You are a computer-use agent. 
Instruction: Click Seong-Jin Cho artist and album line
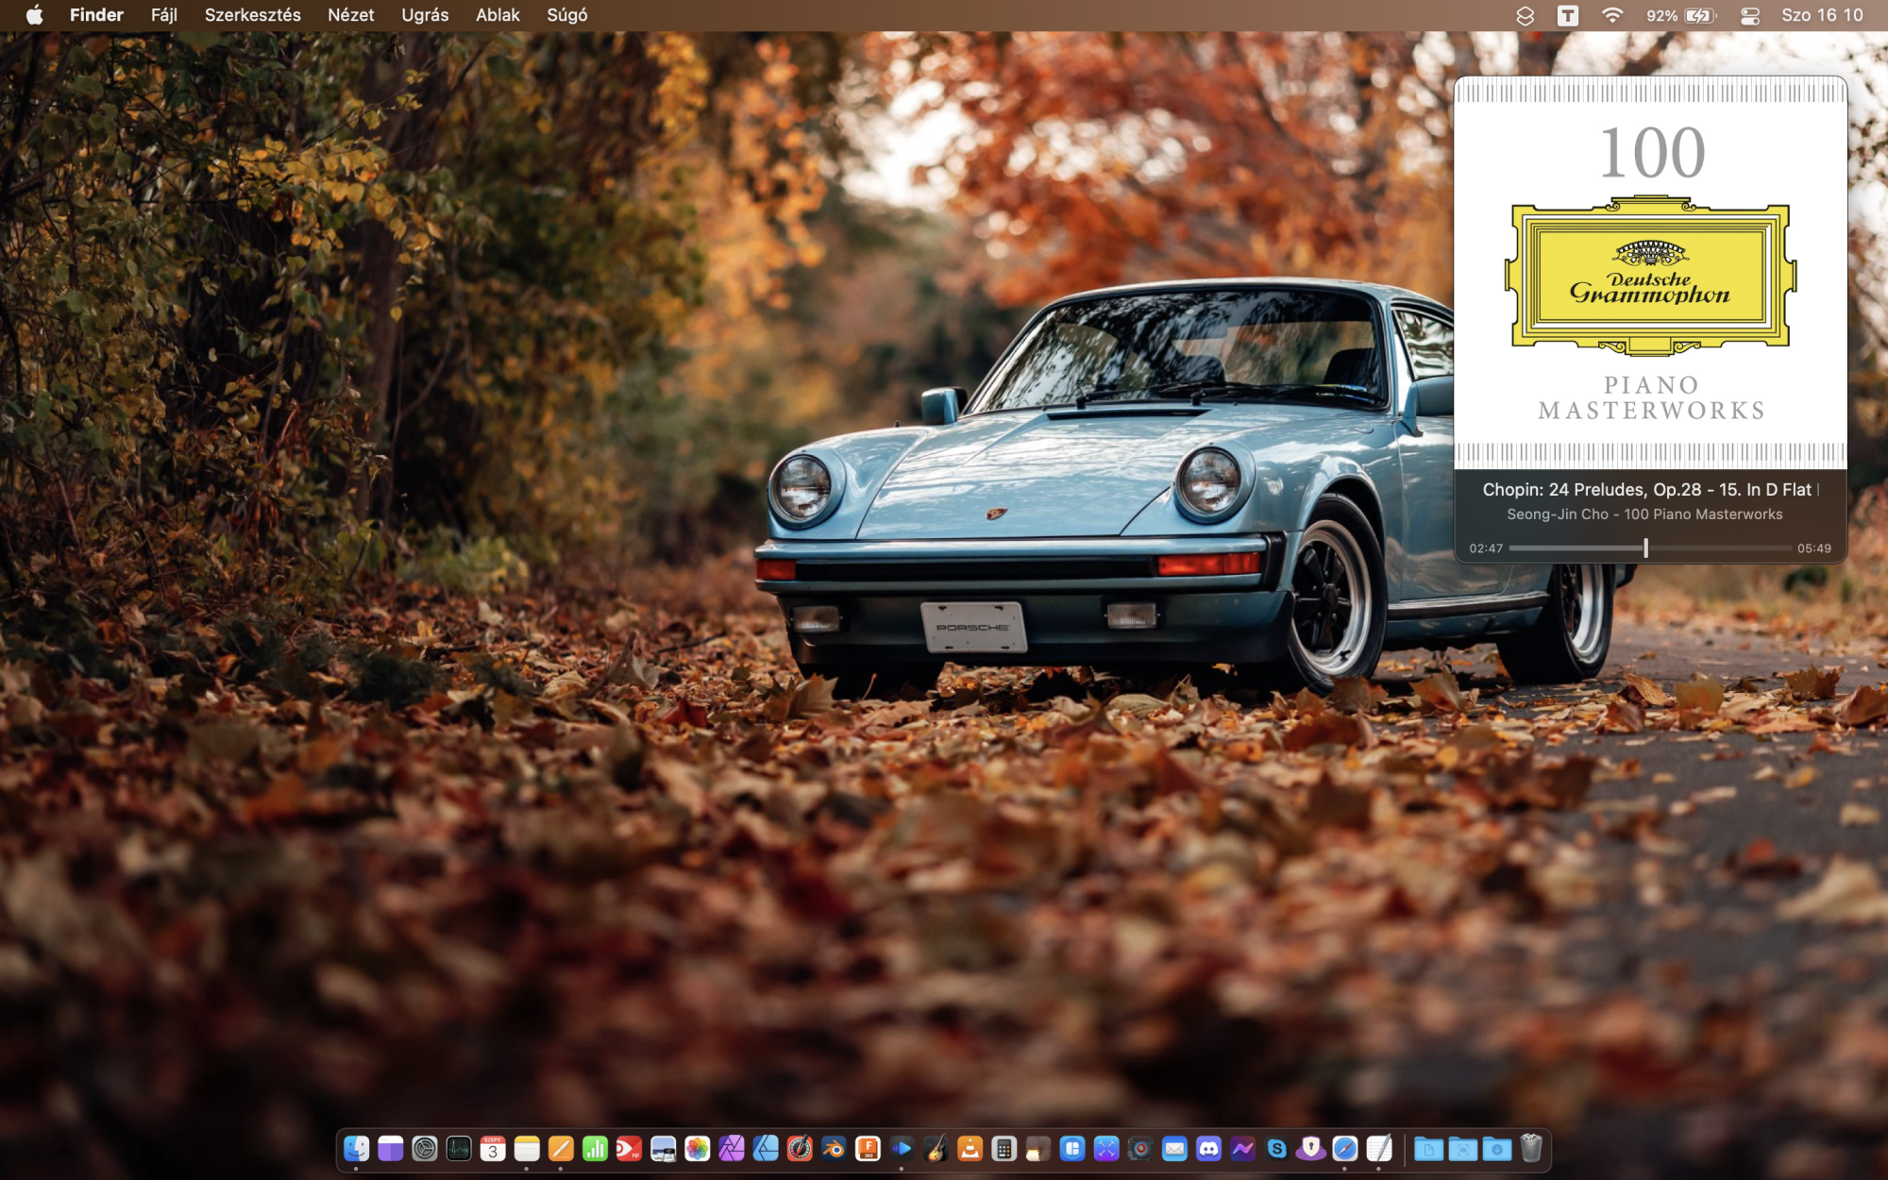pyautogui.click(x=1644, y=514)
